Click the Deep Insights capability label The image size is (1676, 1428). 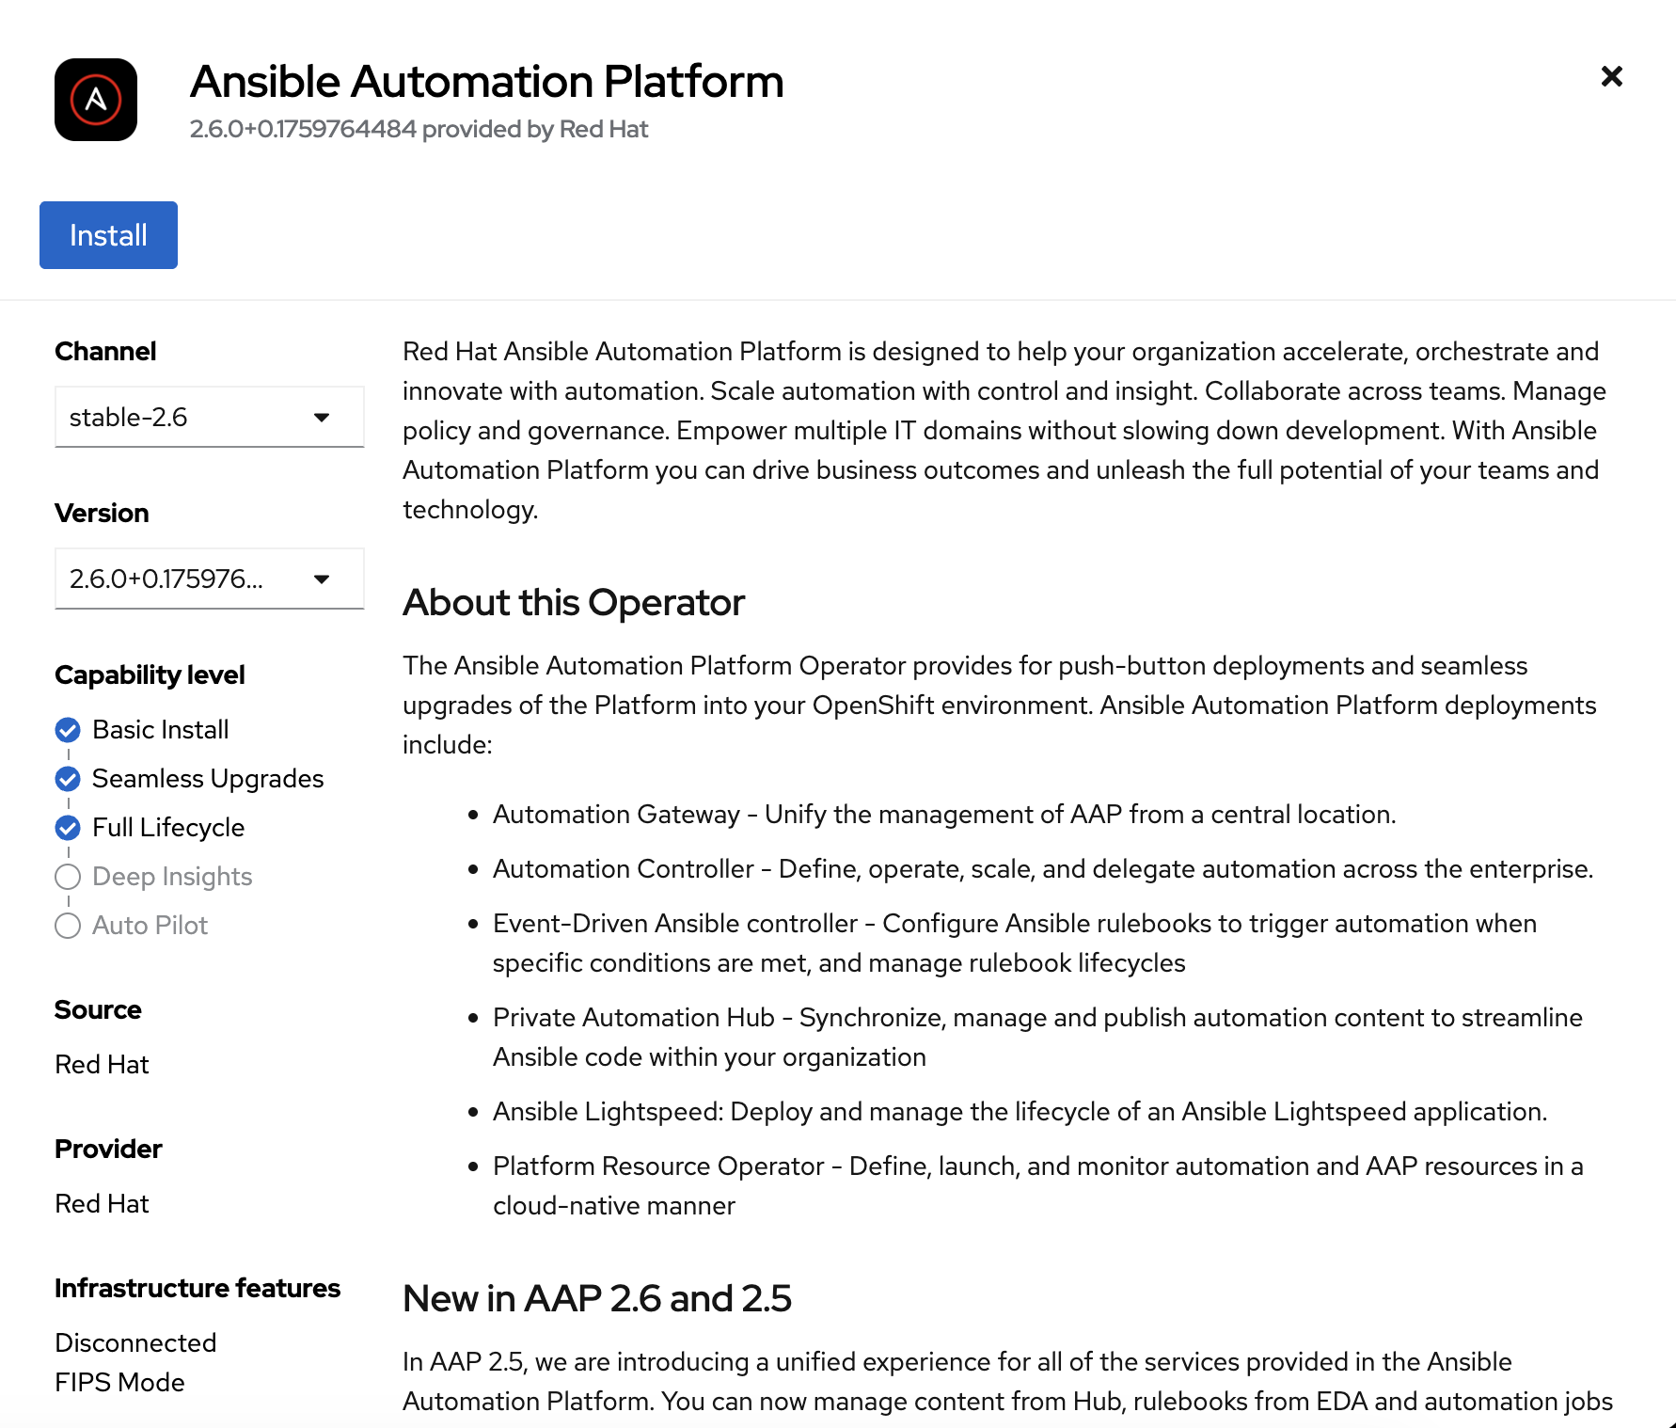pos(172,877)
